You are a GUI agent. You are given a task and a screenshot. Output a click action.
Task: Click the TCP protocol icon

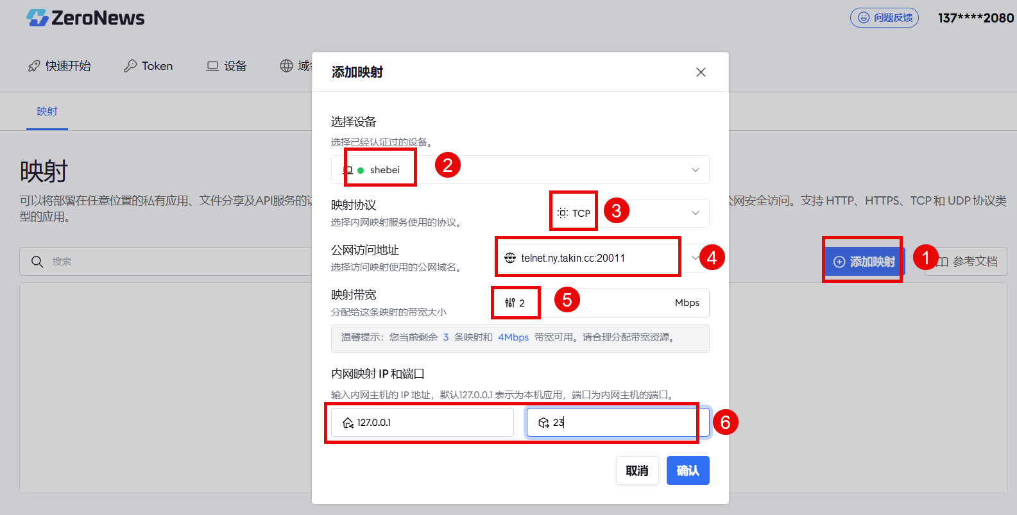(563, 213)
